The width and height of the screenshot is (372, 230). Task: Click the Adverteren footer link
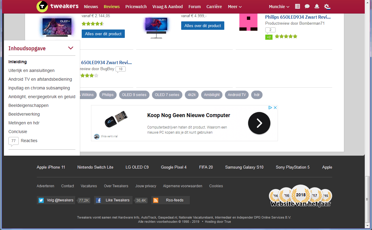46,186
